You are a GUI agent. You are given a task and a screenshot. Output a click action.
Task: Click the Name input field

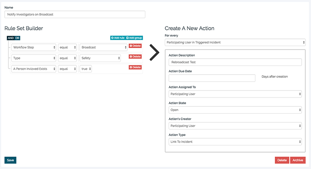pyautogui.click(x=75, y=14)
